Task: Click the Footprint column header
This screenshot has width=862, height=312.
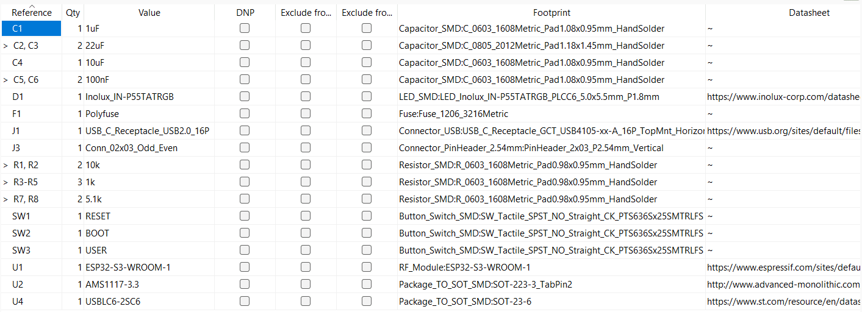Action: 551,12
